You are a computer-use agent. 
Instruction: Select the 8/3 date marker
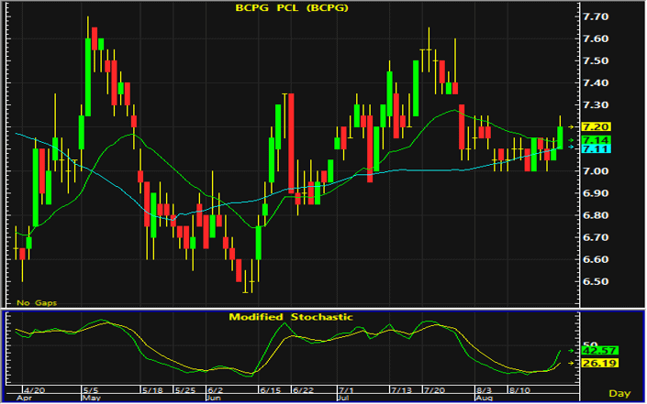point(484,390)
